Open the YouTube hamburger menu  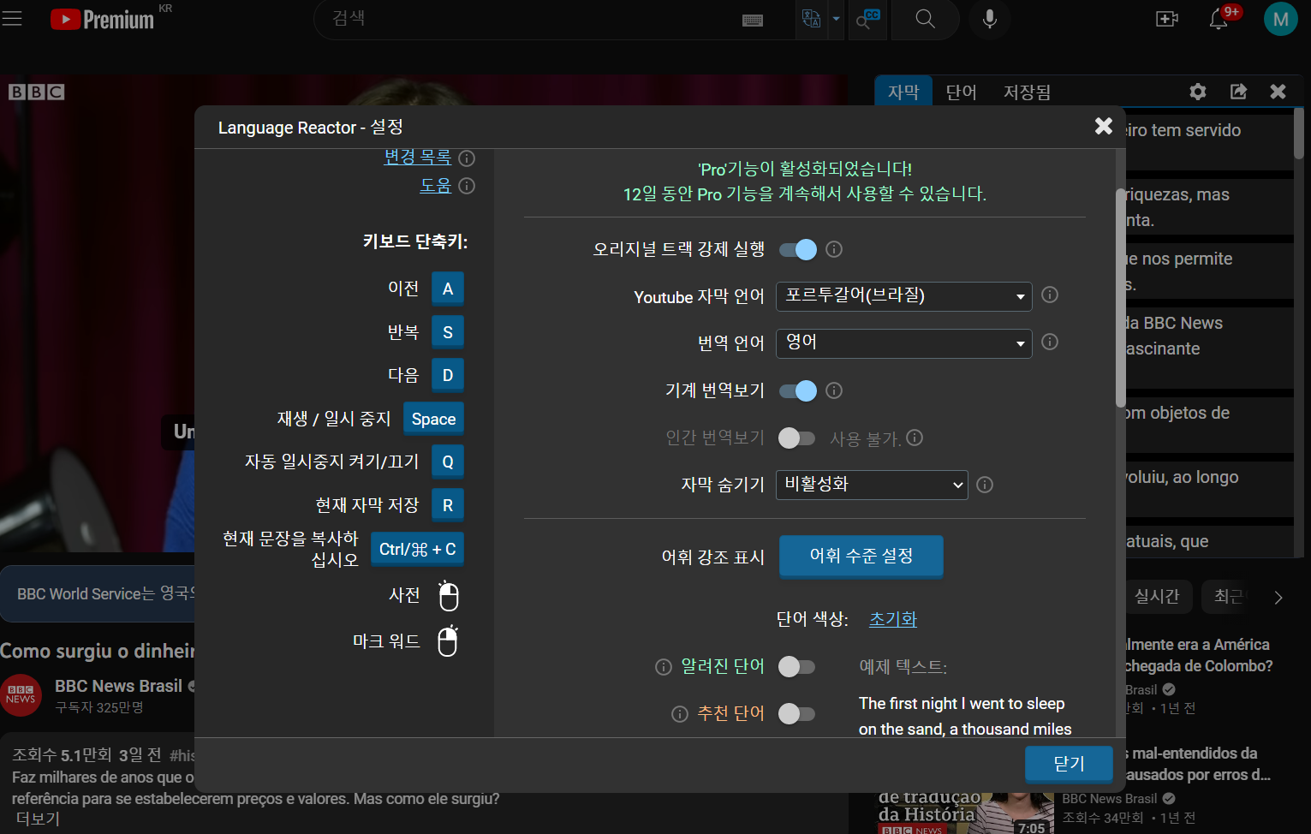(x=12, y=18)
